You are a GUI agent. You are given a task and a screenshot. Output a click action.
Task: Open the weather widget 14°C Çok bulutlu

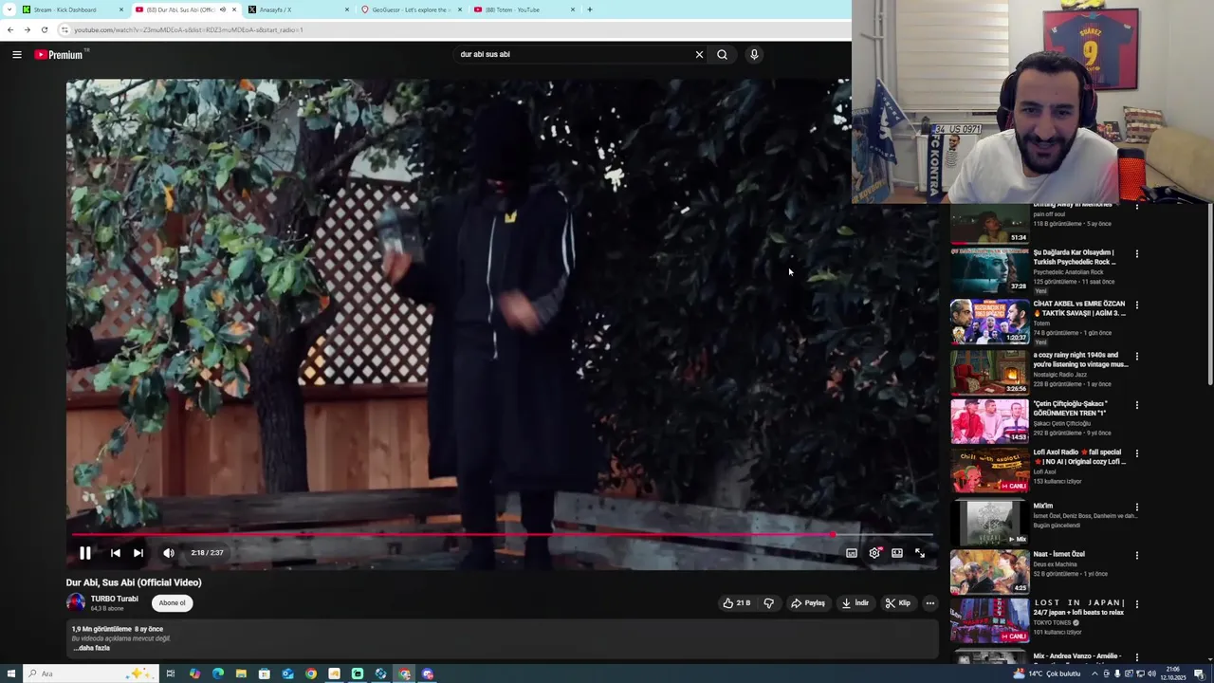click(1047, 674)
